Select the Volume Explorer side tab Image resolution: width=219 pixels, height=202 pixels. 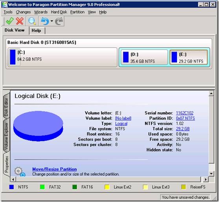pos(6,136)
